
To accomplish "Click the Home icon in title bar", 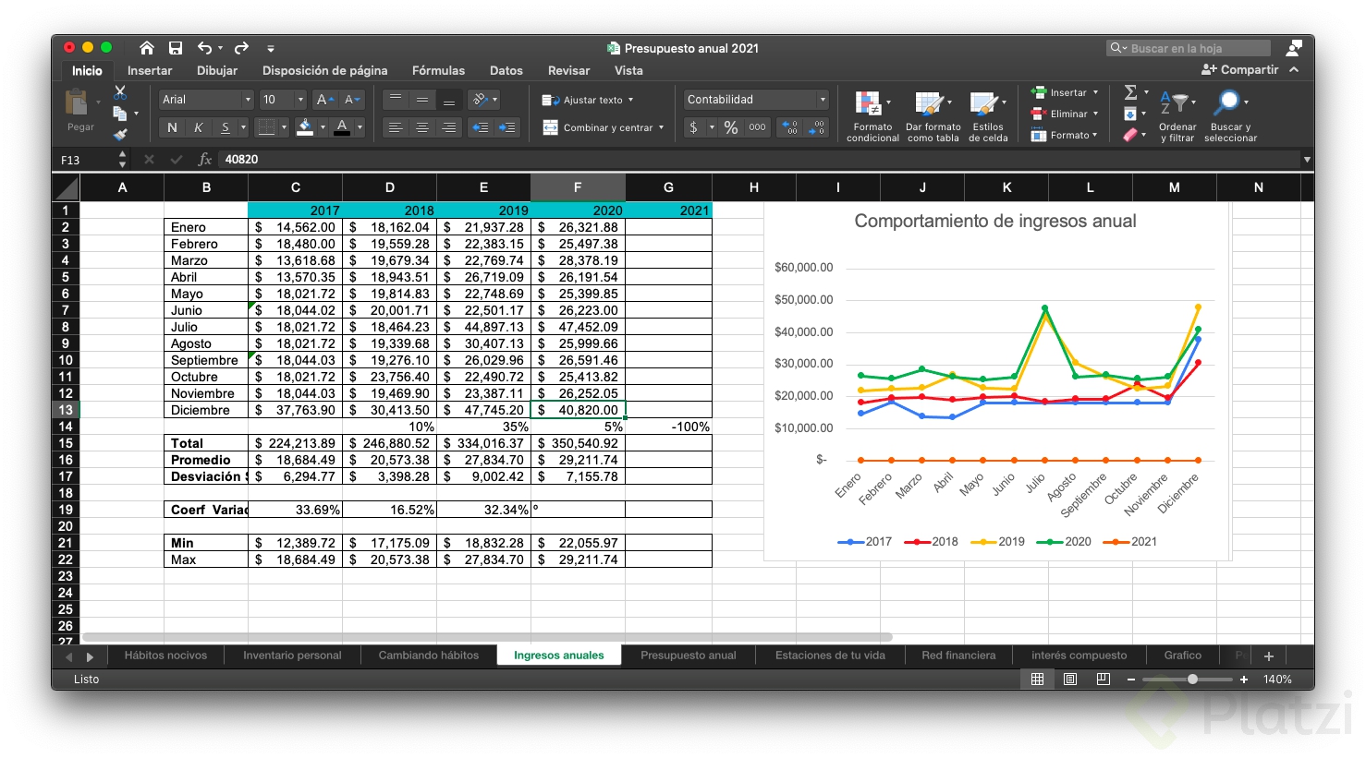I will 147,48.
